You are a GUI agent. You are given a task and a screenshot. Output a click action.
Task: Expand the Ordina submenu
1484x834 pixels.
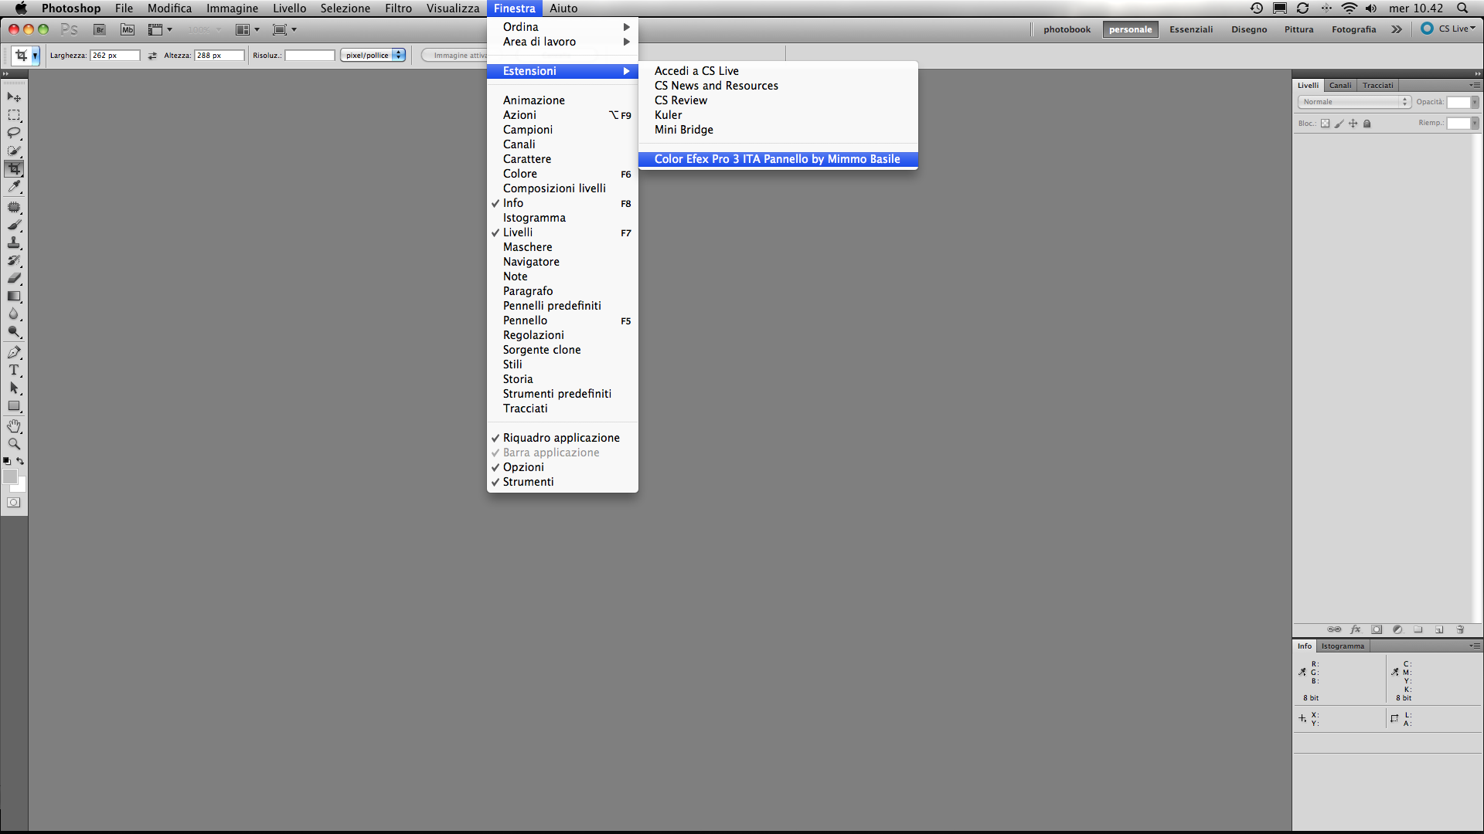point(563,27)
